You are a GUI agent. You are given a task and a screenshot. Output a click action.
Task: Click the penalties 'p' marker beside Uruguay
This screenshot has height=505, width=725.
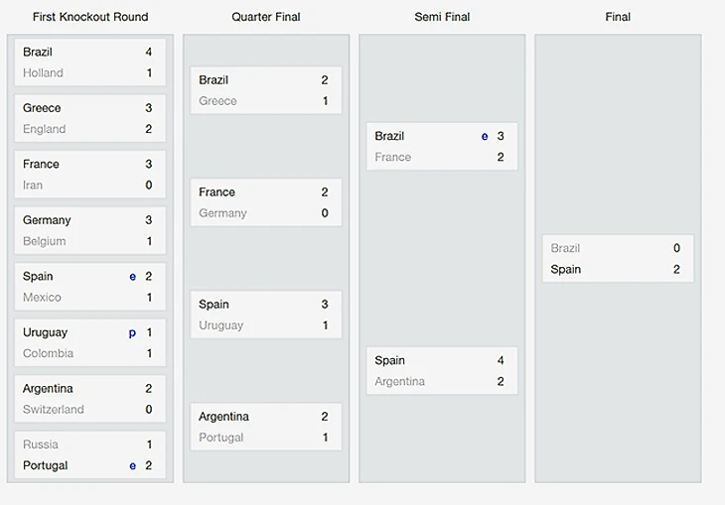[133, 333]
